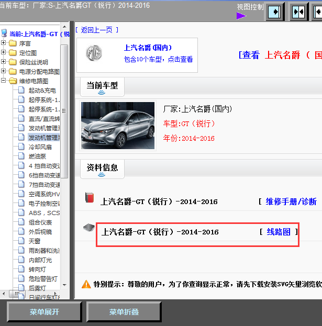Click the 保险丝说明 folder icon
322x326 pixels.
click(x=13, y=62)
